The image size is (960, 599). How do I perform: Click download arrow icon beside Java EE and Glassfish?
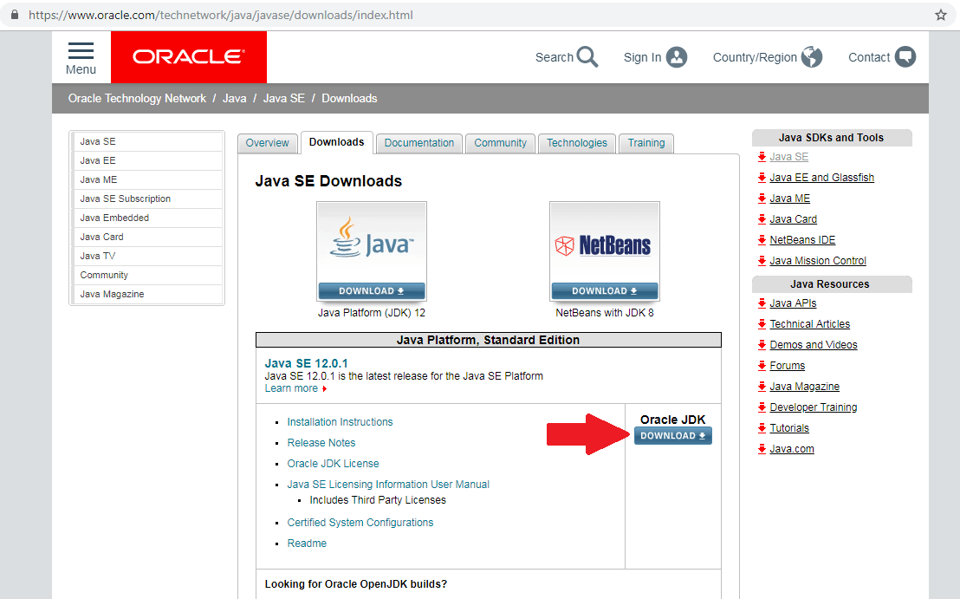(762, 178)
